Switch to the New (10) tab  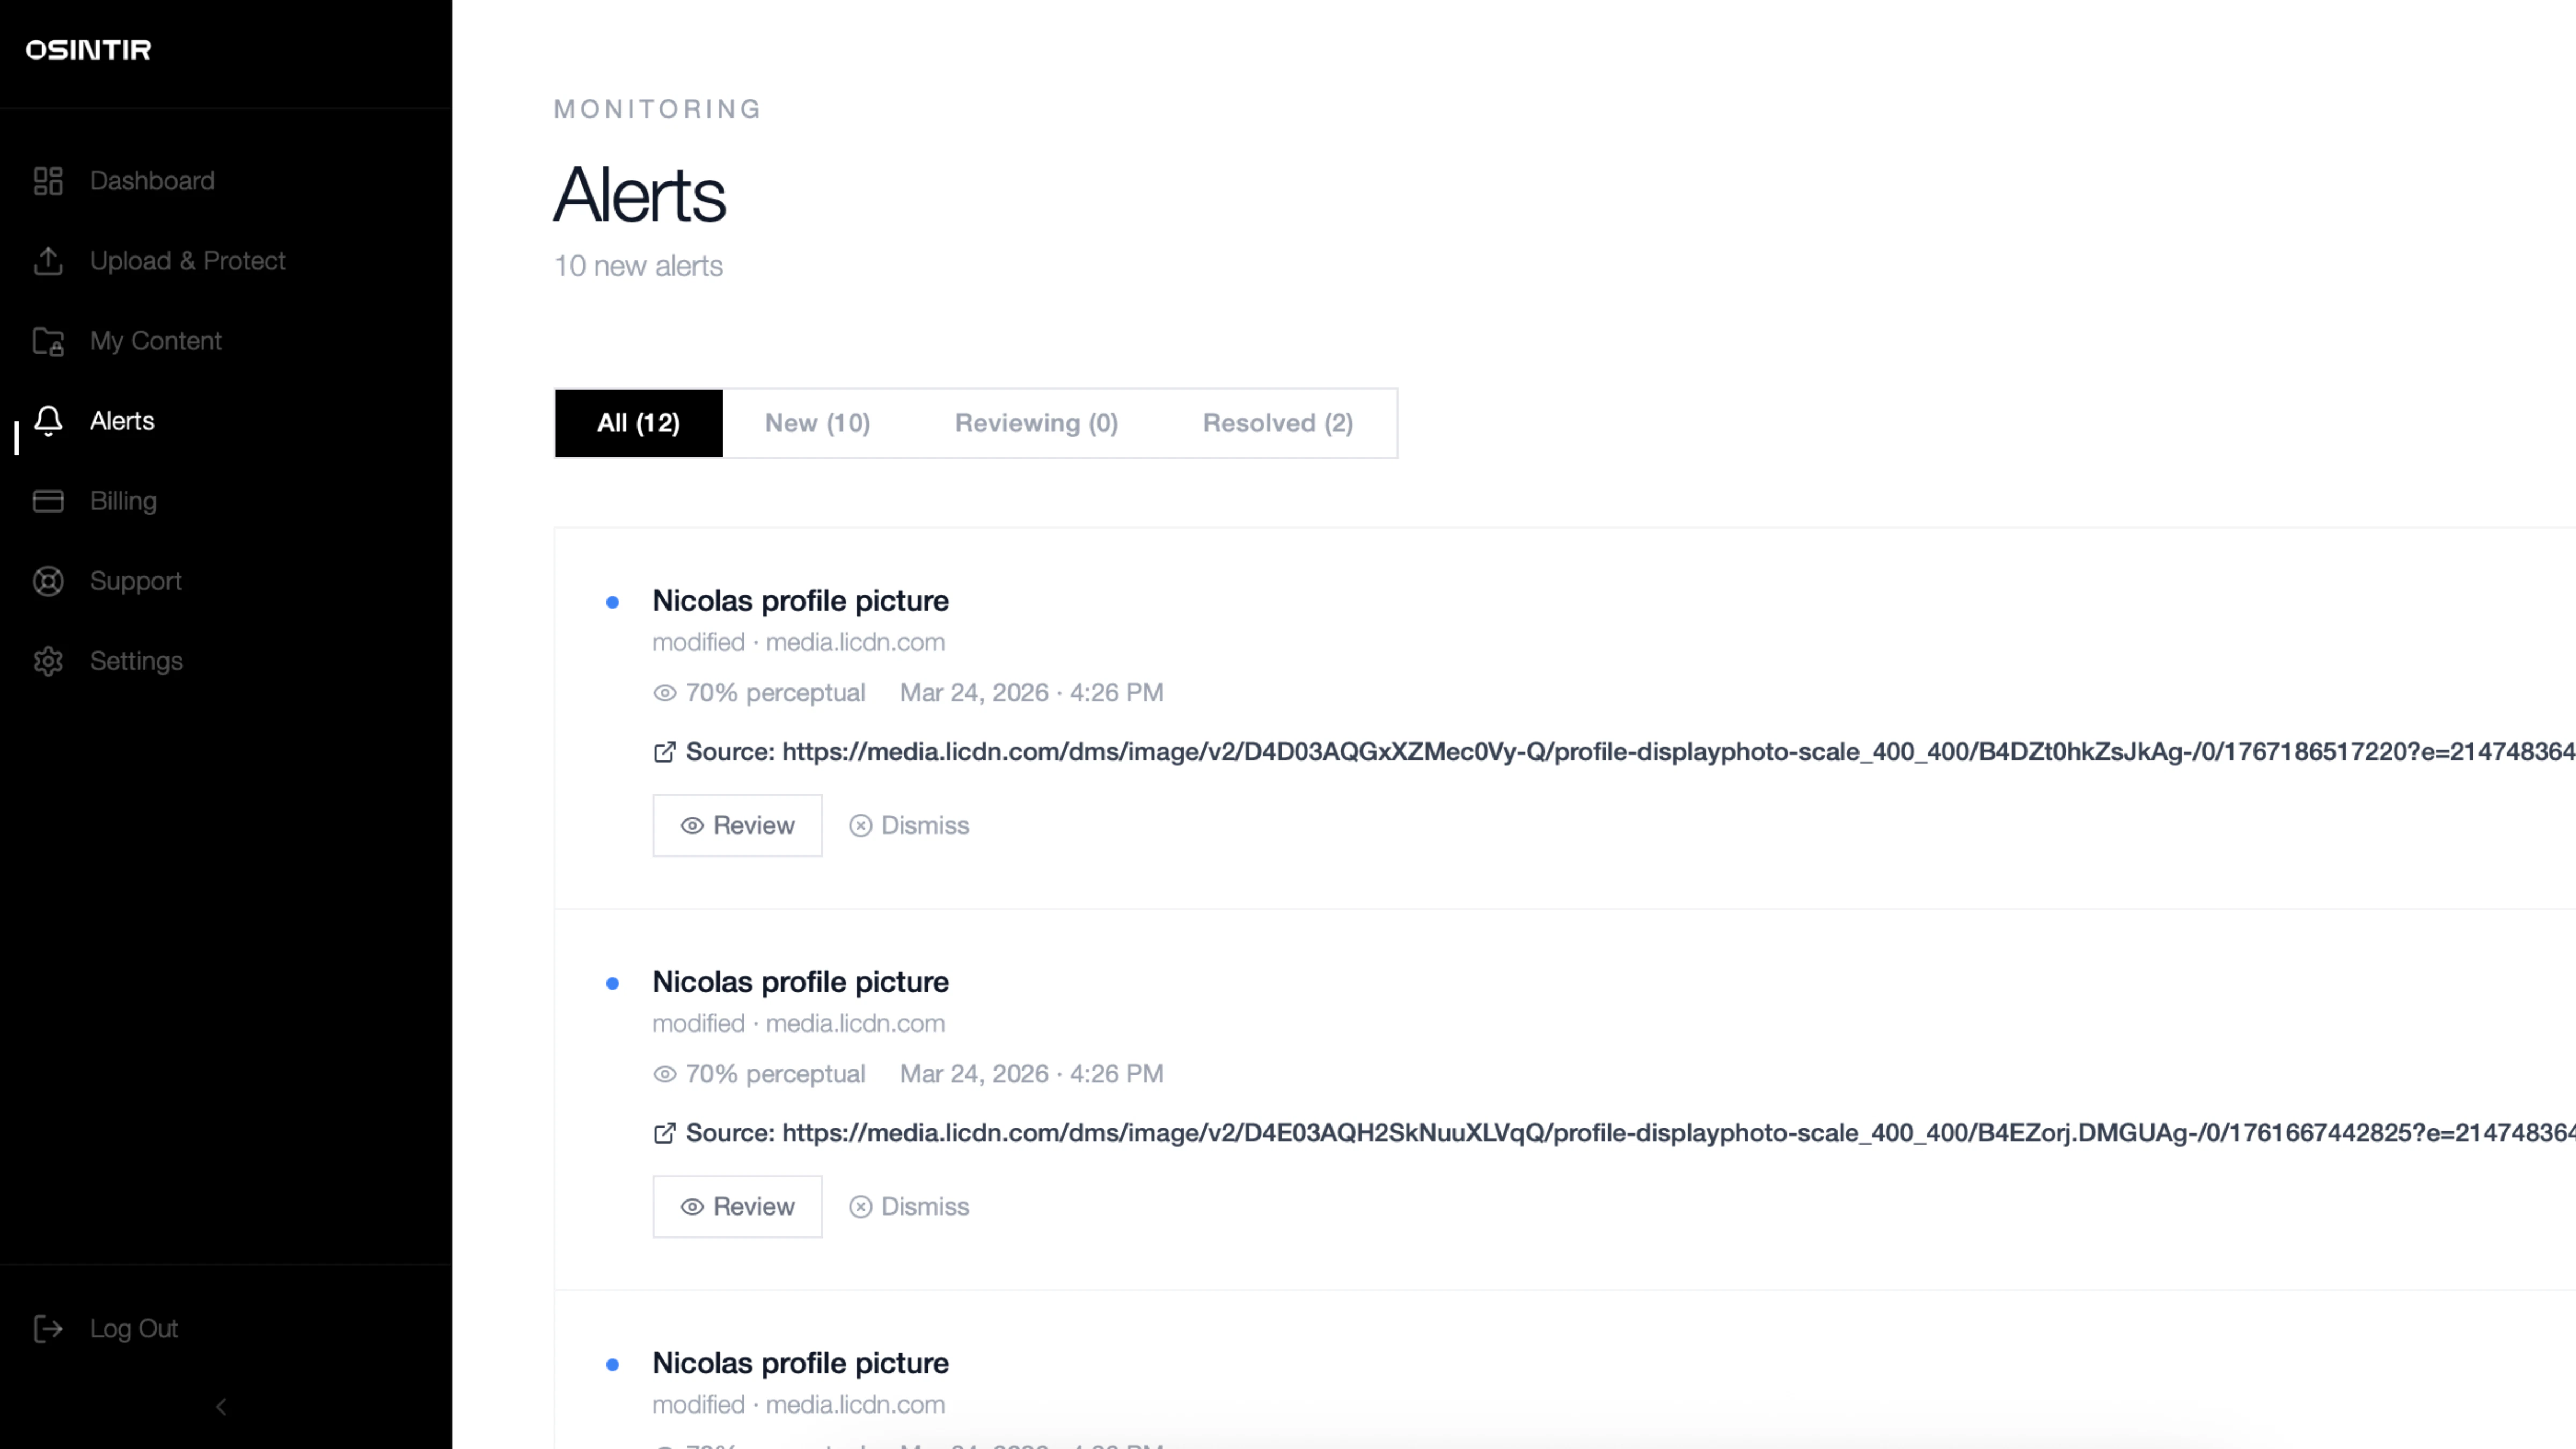click(817, 423)
